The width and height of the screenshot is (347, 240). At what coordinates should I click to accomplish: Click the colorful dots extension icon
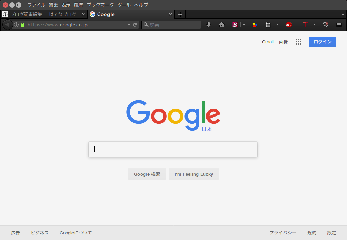[255, 25]
